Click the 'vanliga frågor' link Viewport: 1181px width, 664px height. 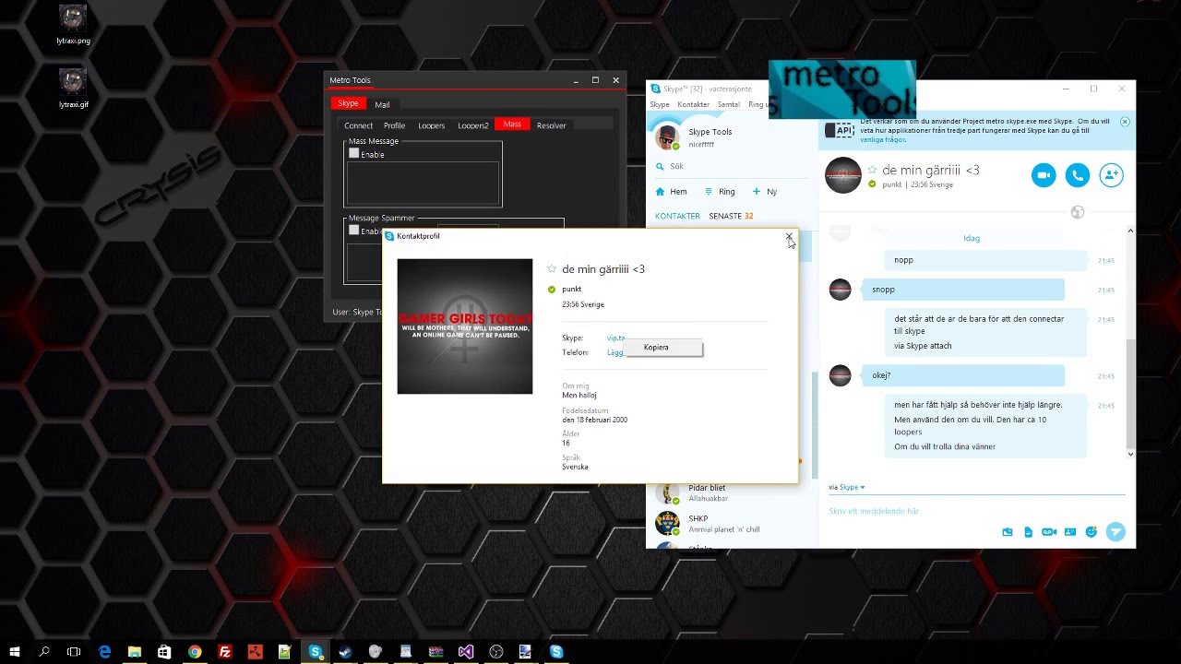pyautogui.click(x=882, y=139)
